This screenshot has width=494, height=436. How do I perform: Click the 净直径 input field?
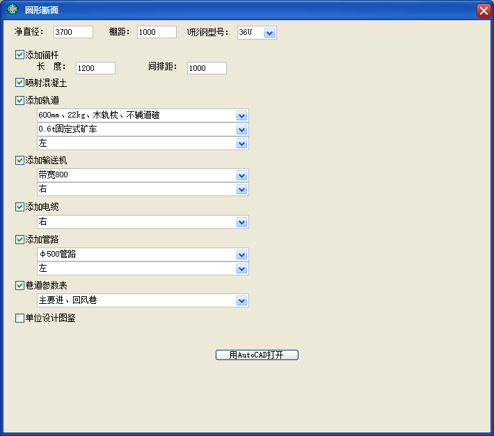(x=73, y=32)
